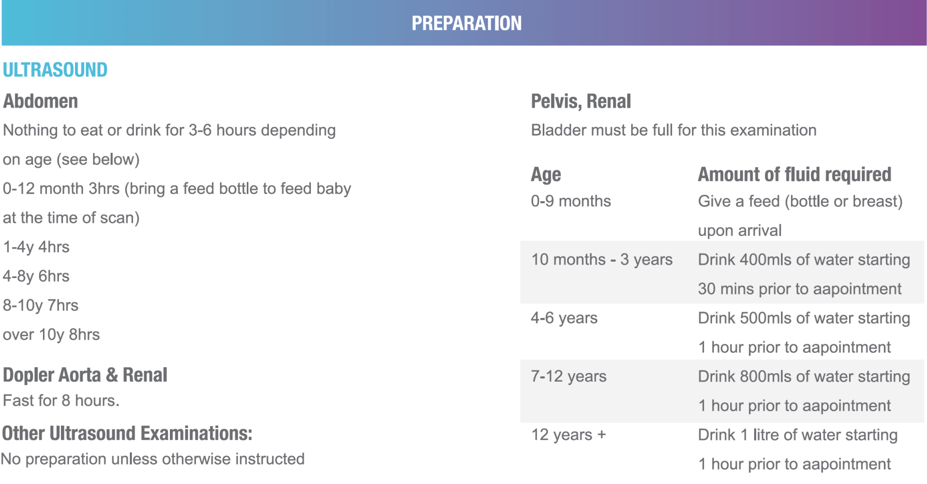Click the PREPARATION header banner
Viewport: 927px width, 484px height.
point(464,23)
